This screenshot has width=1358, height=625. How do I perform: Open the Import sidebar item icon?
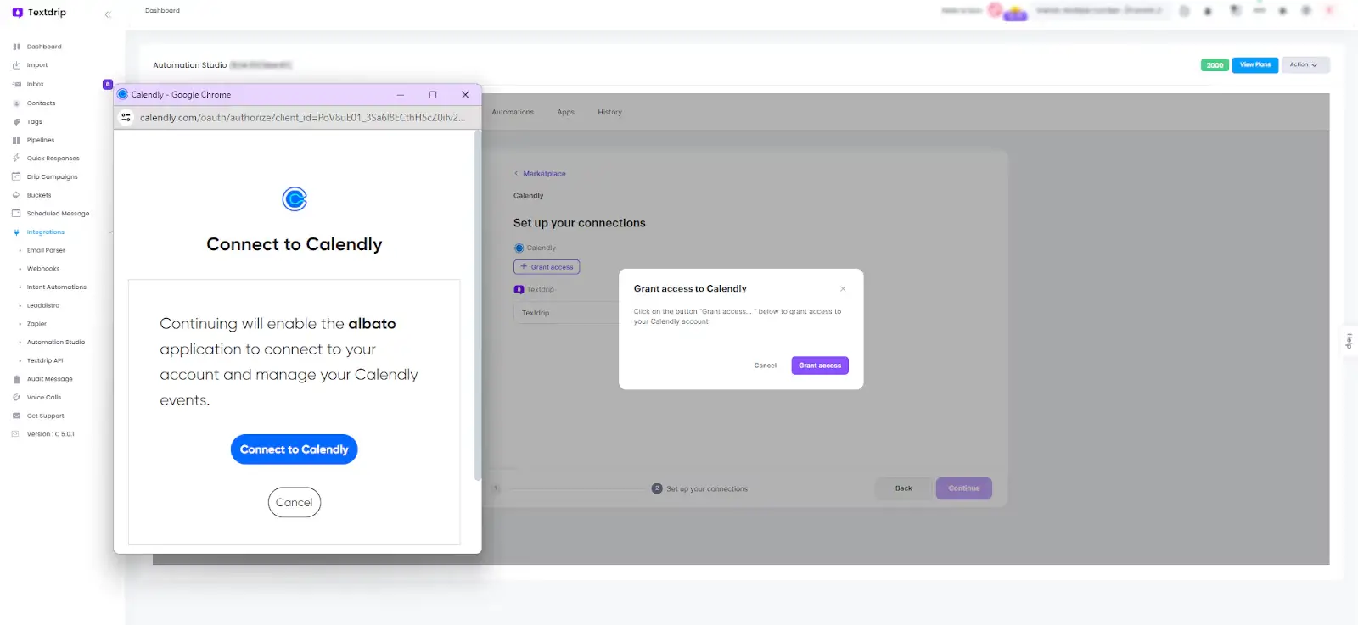tap(16, 65)
